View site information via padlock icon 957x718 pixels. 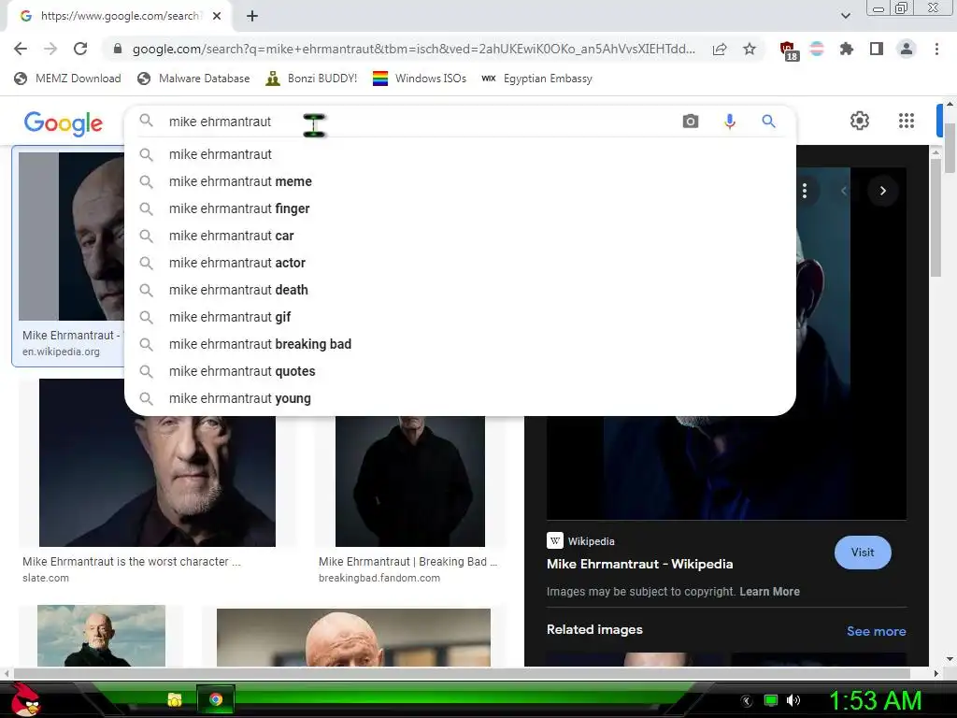coord(118,49)
